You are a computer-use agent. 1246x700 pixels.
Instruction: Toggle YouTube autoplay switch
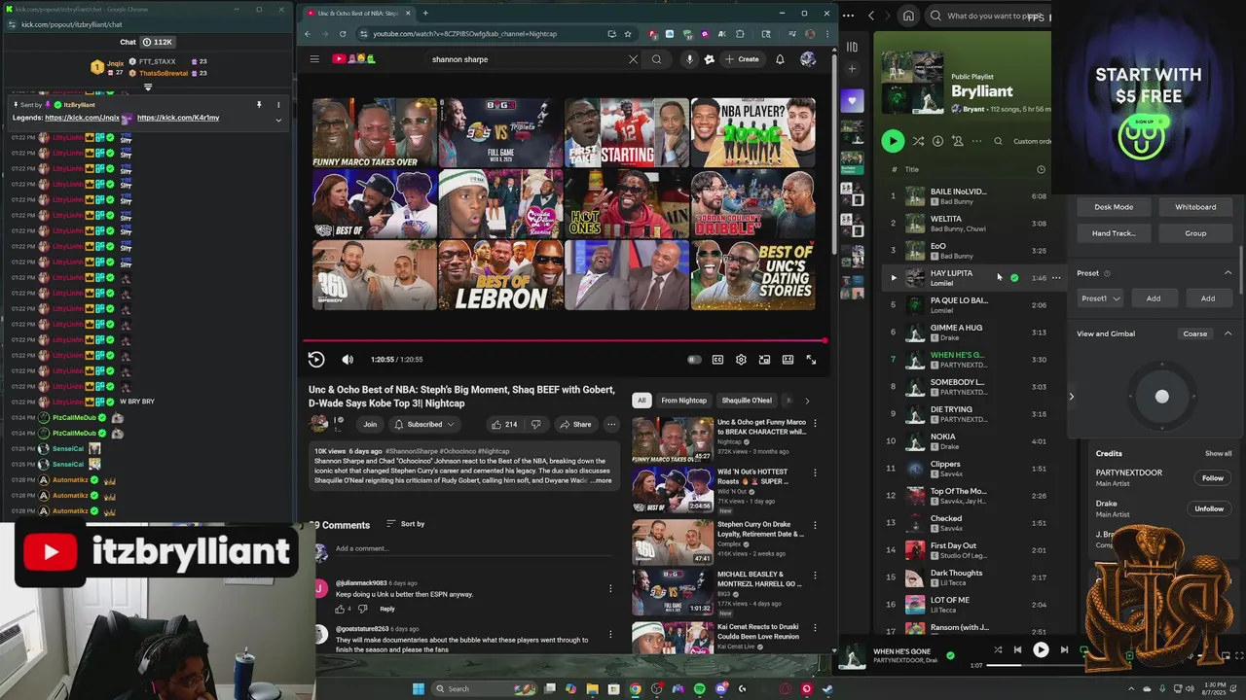pos(694,360)
